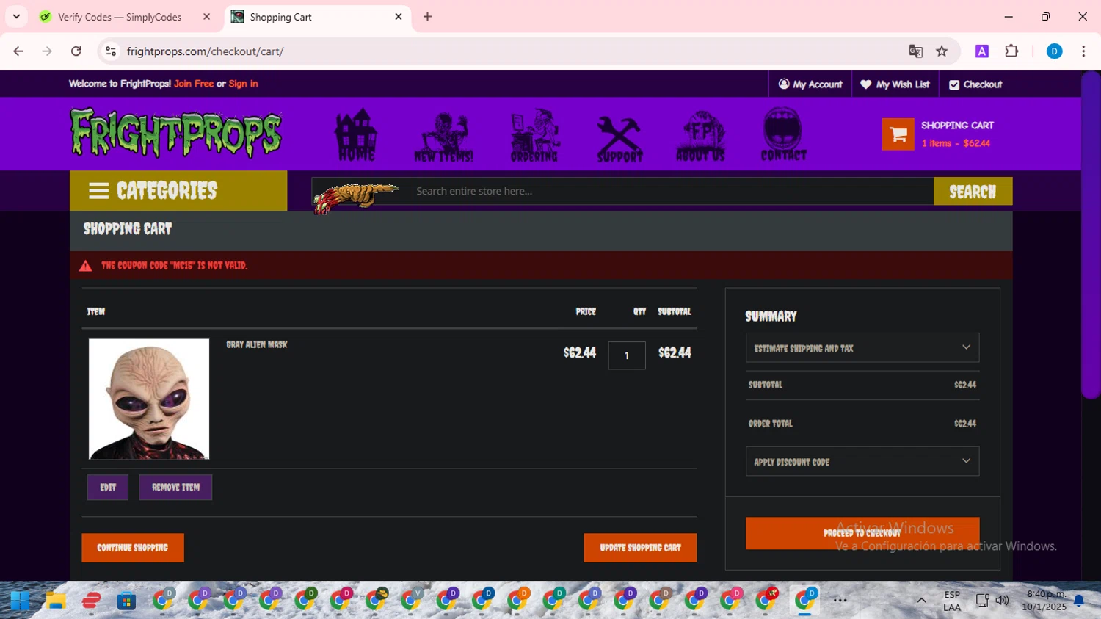Click the browser back arrow
The image size is (1101, 619).
[18, 51]
